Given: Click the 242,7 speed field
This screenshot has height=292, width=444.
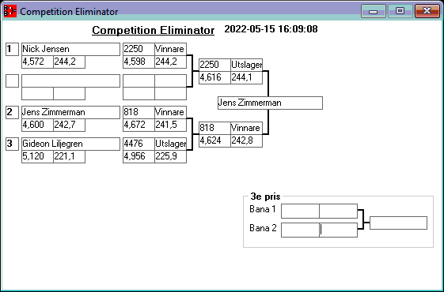Looking at the screenshot, I should (69, 125).
